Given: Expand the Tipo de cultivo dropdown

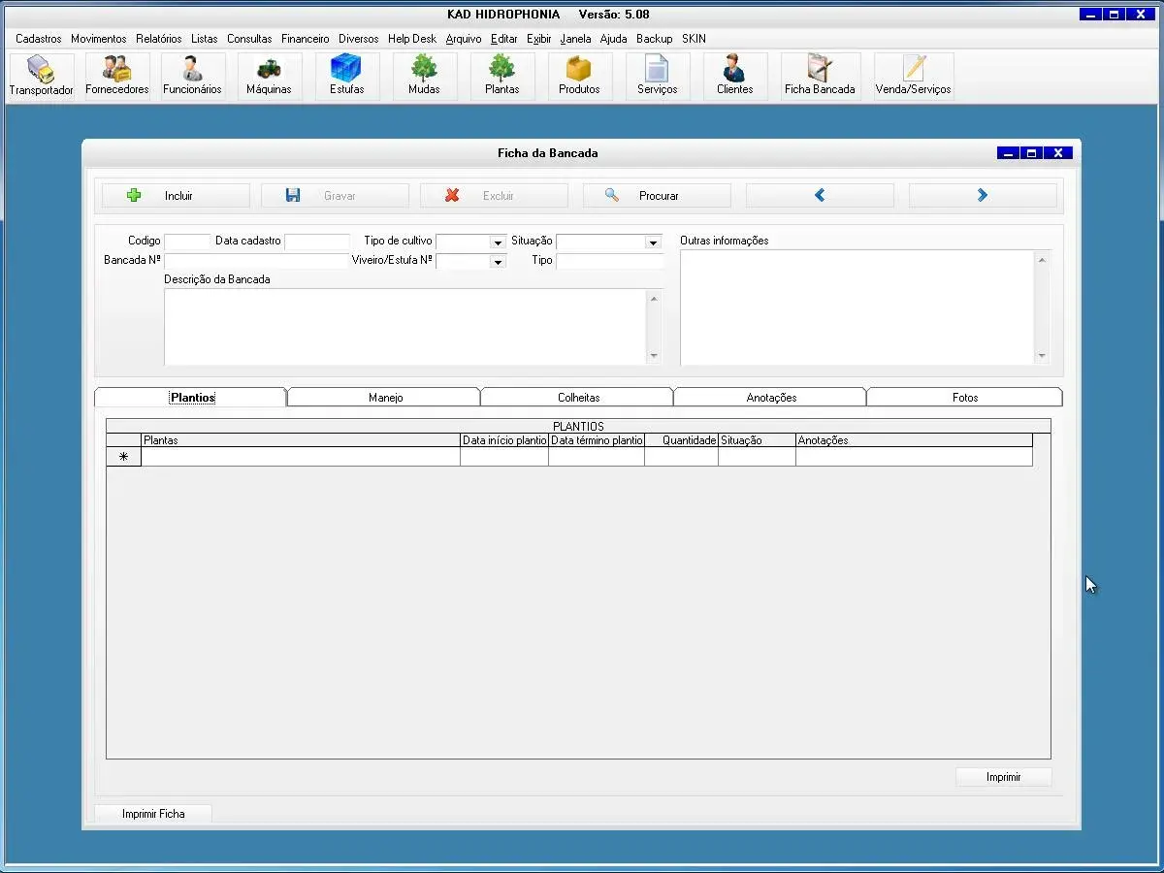Looking at the screenshot, I should pyautogui.click(x=498, y=242).
